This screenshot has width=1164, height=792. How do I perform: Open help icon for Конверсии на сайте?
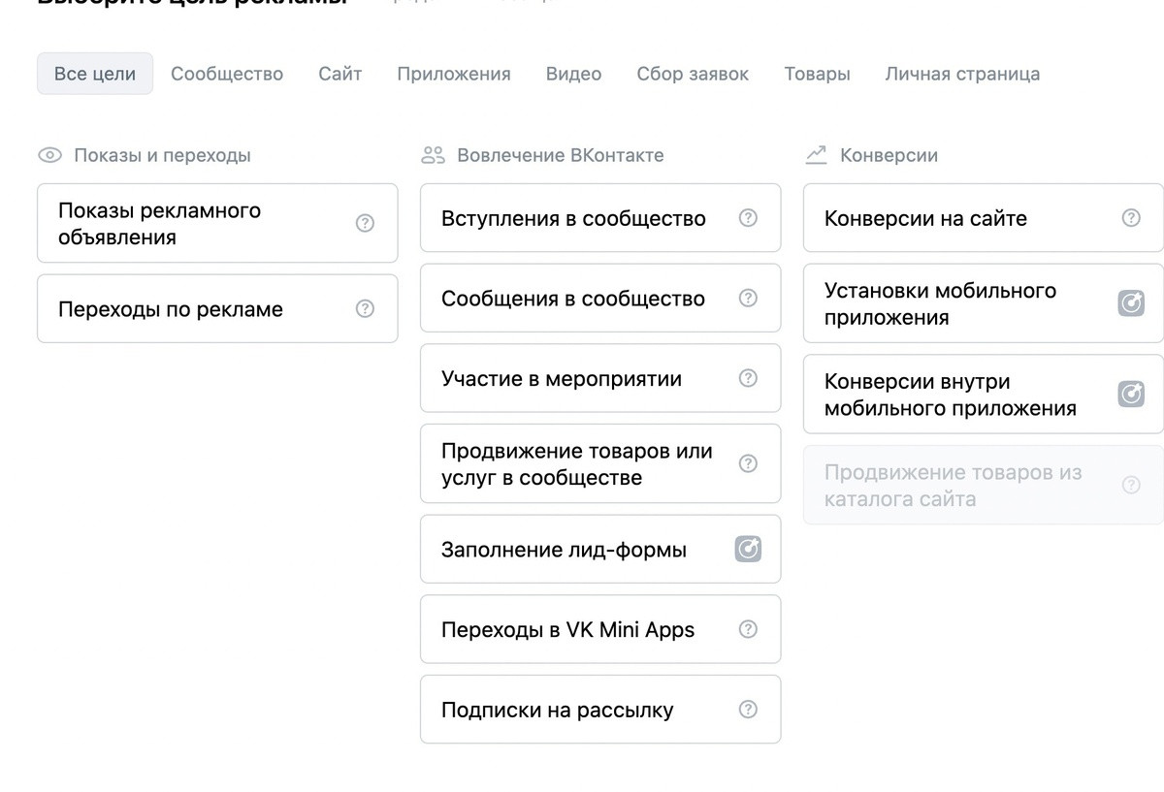[1131, 218]
